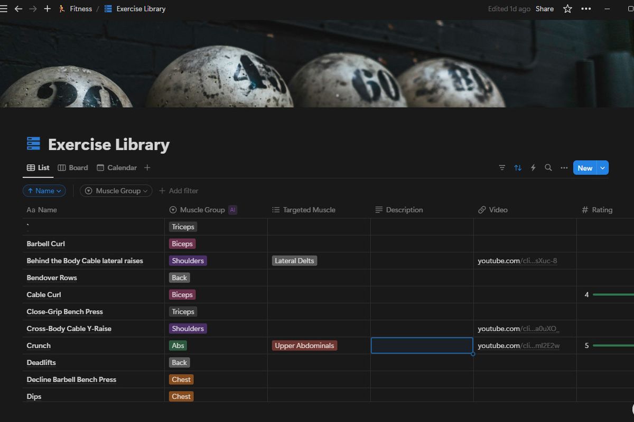Search the database with magnifier icon

(548, 168)
